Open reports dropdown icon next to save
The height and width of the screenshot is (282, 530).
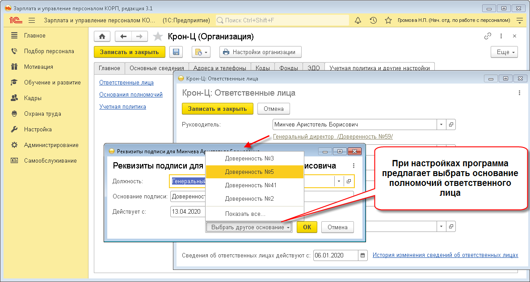(x=201, y=52)
